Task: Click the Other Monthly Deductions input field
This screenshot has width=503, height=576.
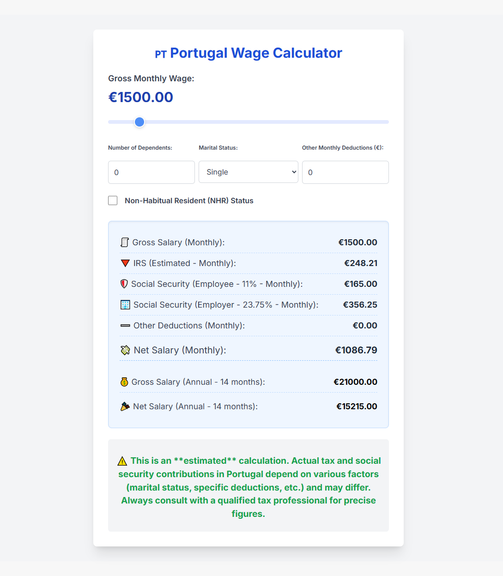Action: point(345,172)
